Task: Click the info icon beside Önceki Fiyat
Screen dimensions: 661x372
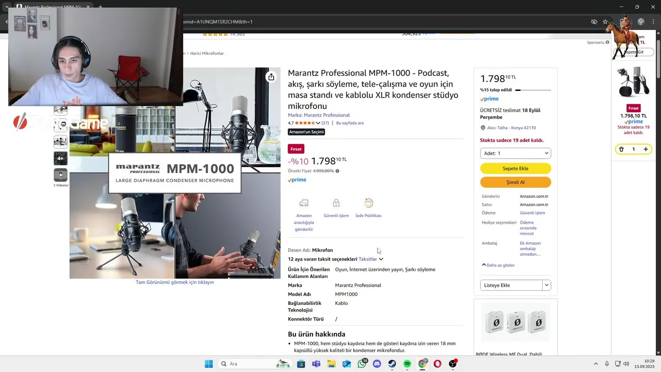Action: (x=337, y=171)
